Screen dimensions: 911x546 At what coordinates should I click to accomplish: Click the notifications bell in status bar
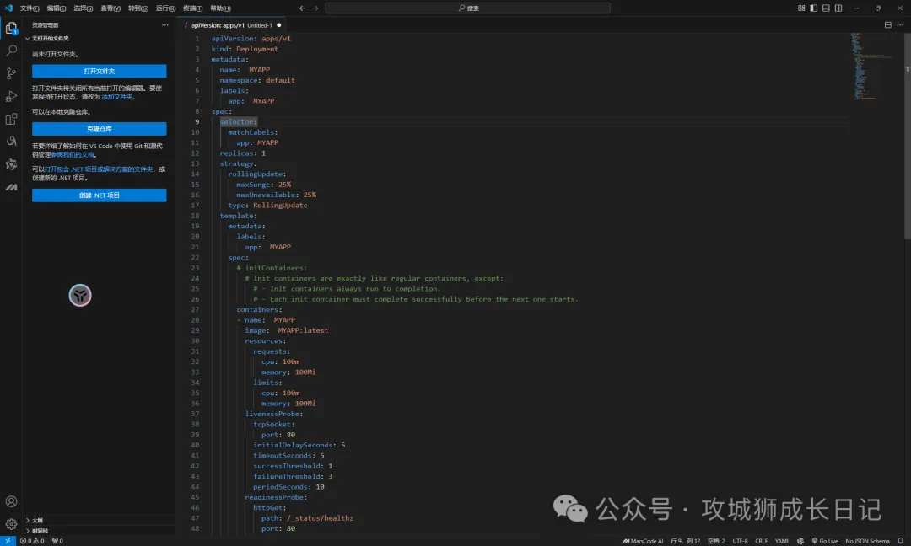[900, 541]
